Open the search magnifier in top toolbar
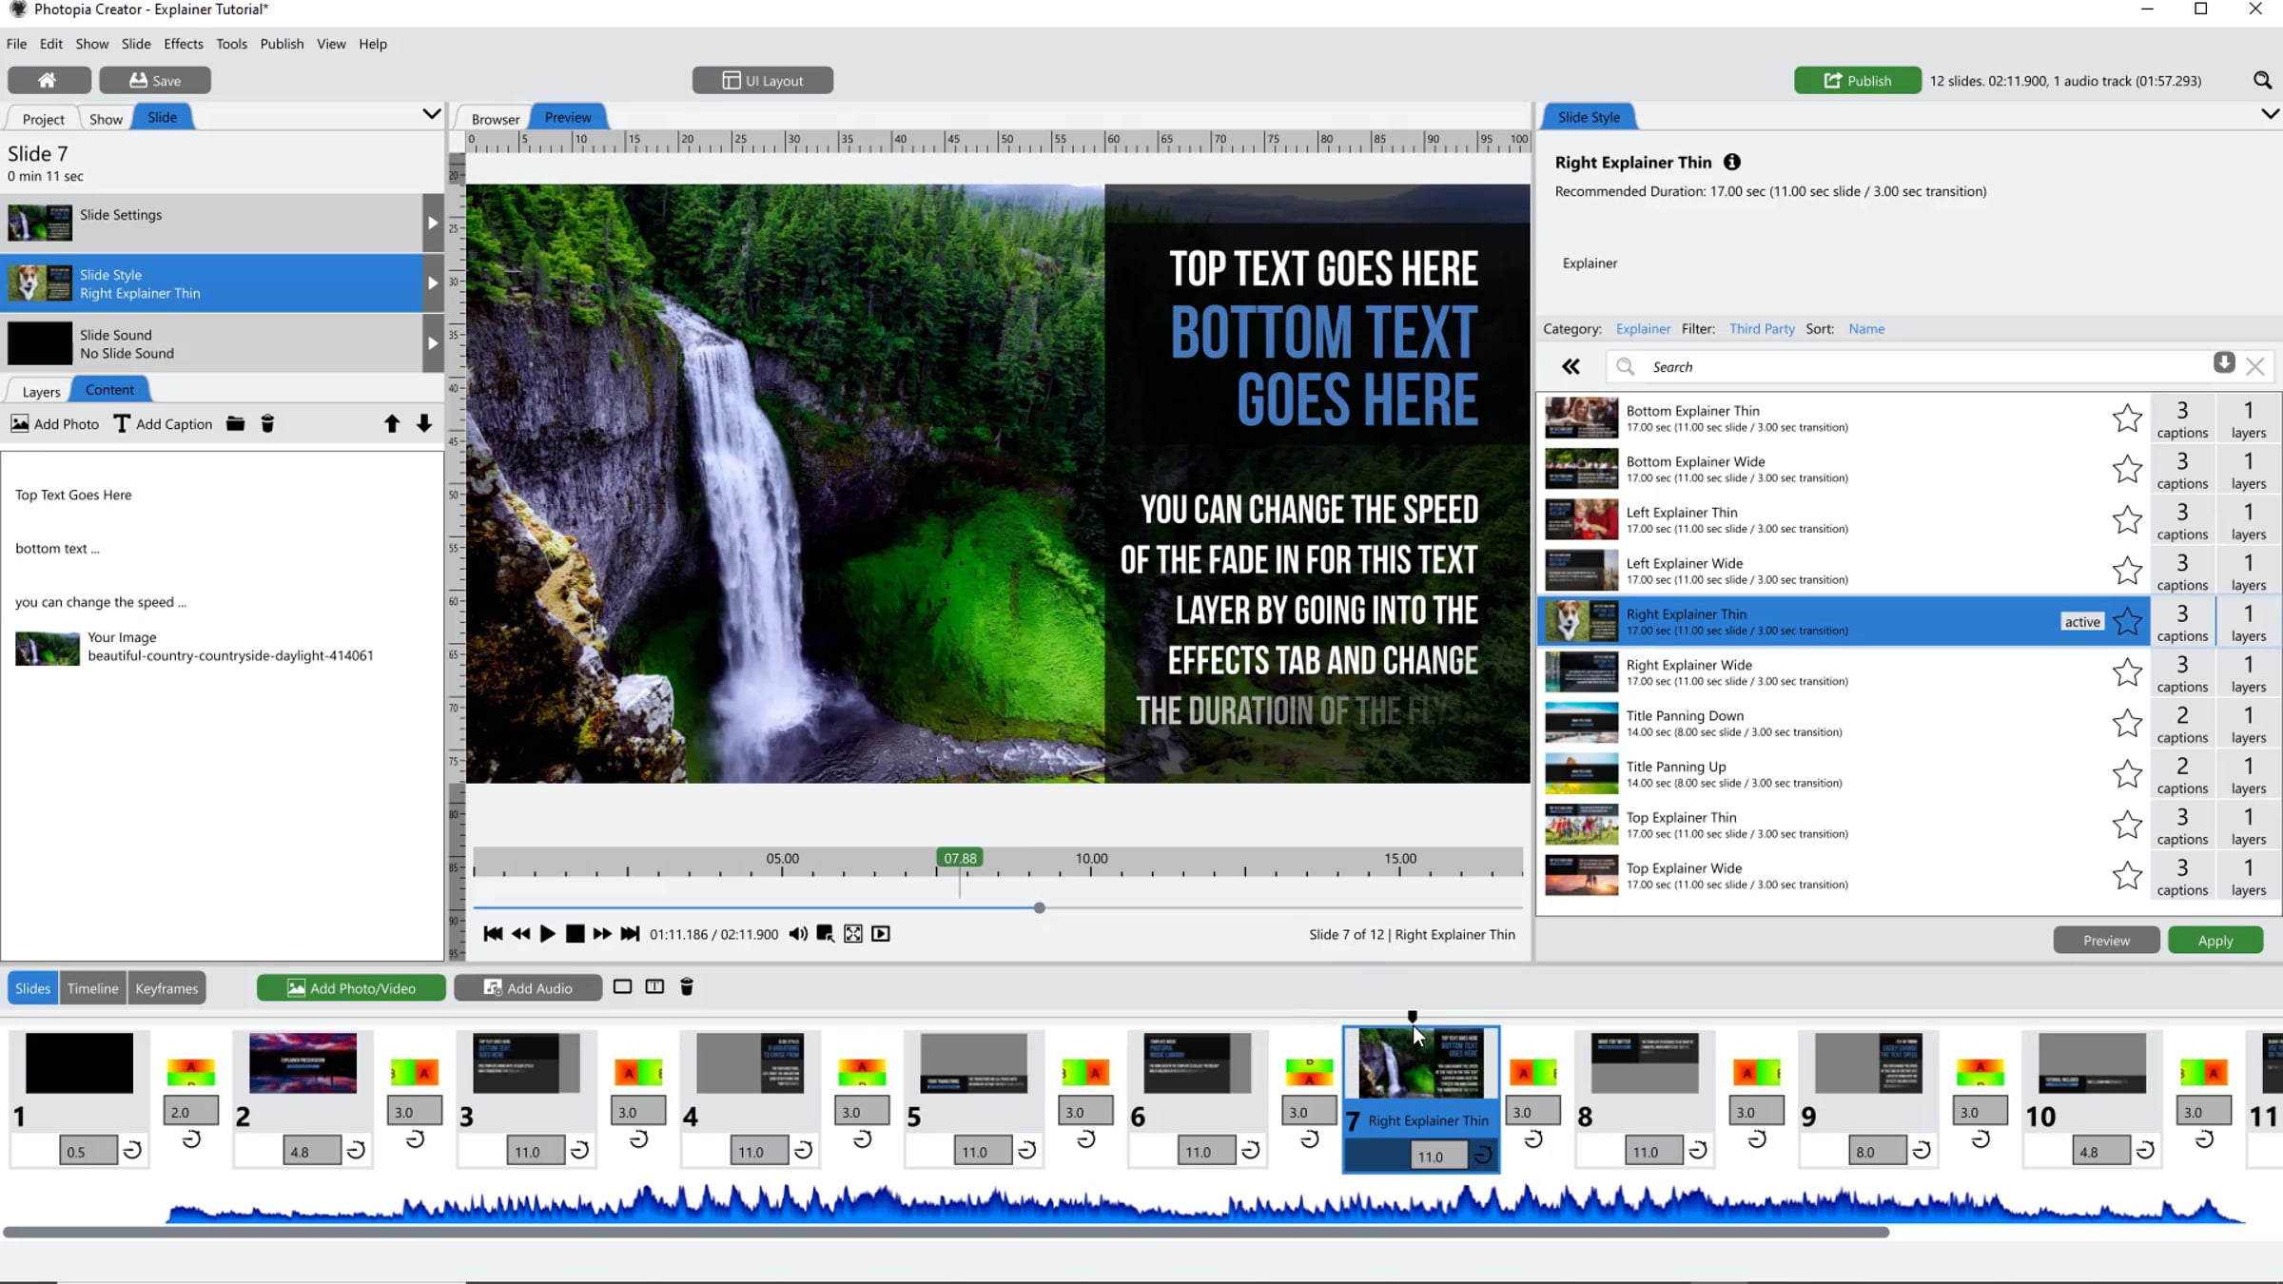This screenshot has height=1284, width=2283. click(2262, 81)
